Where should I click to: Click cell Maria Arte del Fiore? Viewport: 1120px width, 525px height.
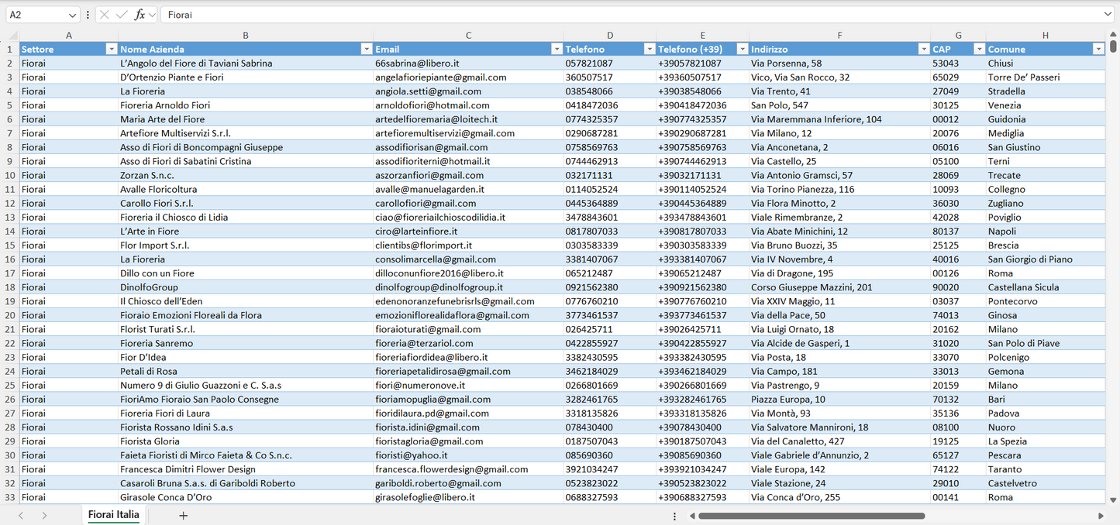(246, 119)
